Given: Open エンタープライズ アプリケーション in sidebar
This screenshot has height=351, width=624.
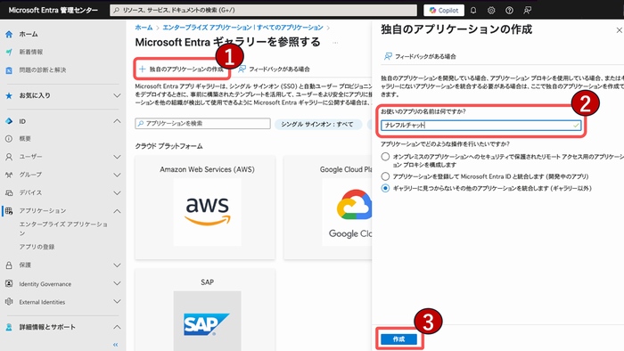Looking at the screenshot, I should point(63,229).
